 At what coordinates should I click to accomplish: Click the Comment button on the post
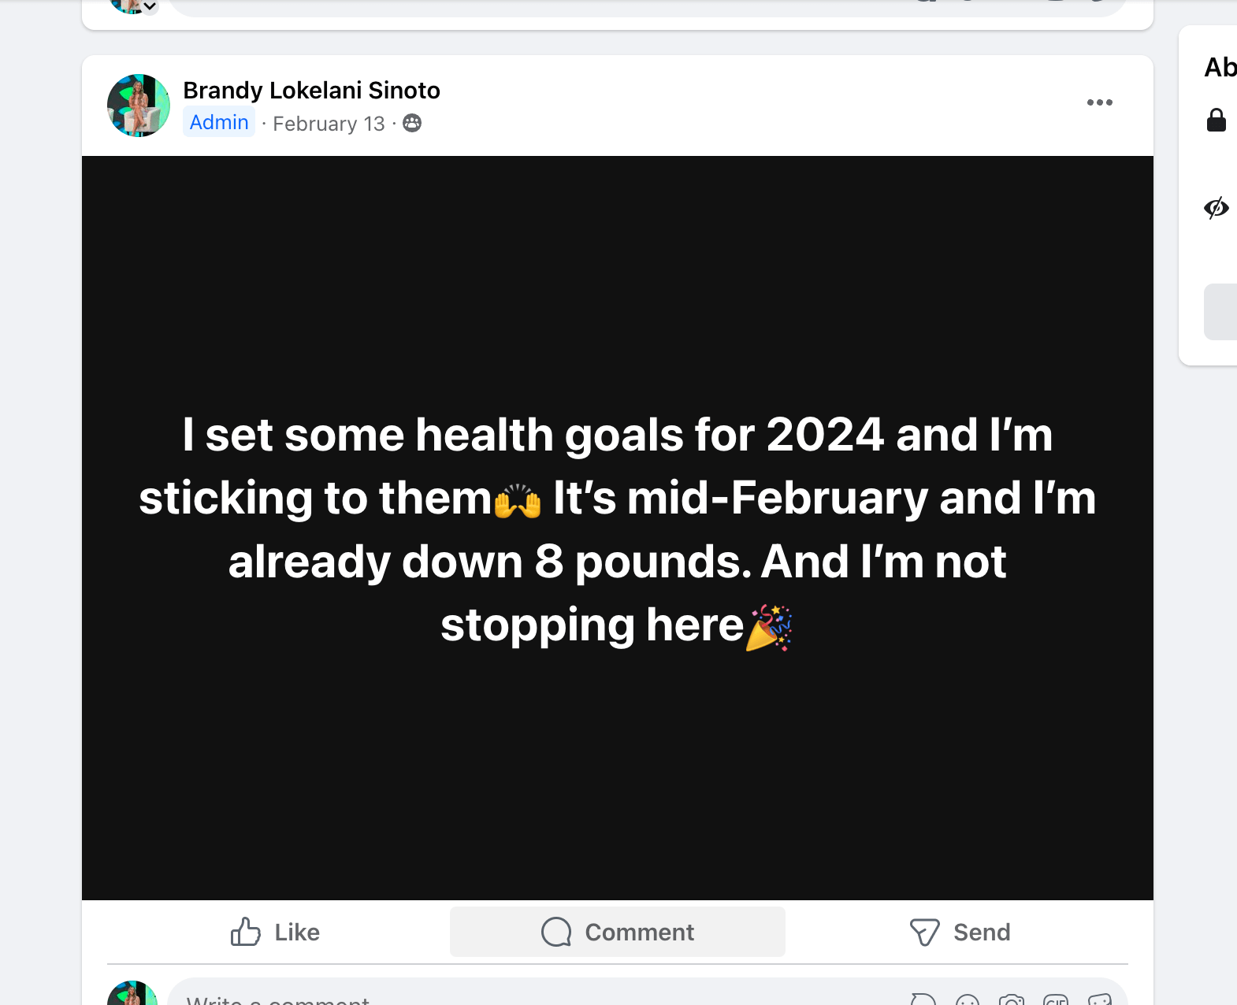(x=617, y=933)
